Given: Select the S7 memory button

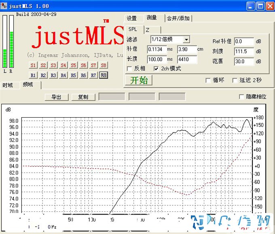Looking at the screenshot, I should [93, 65].
